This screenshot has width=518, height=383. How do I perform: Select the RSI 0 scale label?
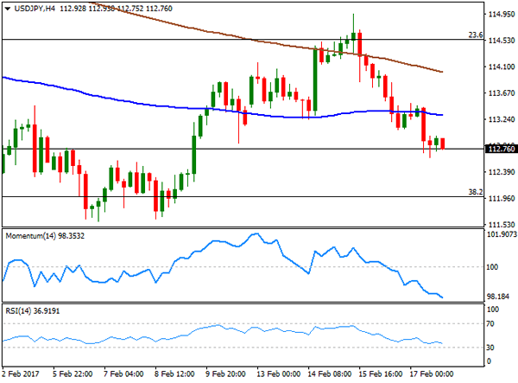pyautogui.click(x=490, y=361)
